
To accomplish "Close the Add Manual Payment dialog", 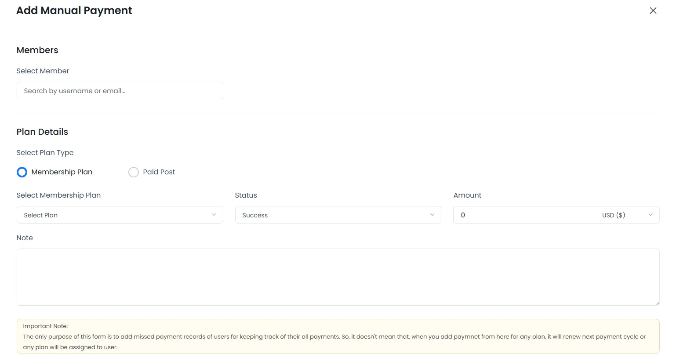I will coord(653,10).
